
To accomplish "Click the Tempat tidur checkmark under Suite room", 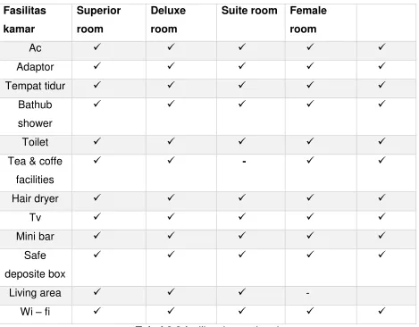I will click(242, 85).
